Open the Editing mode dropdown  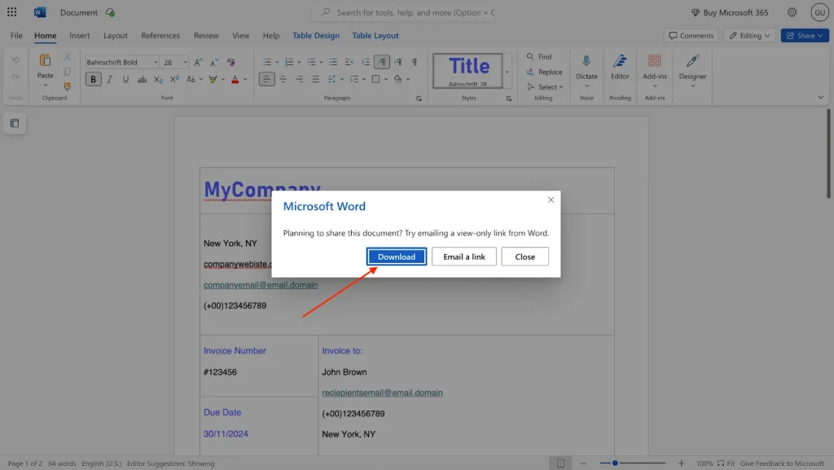(749, 35)
